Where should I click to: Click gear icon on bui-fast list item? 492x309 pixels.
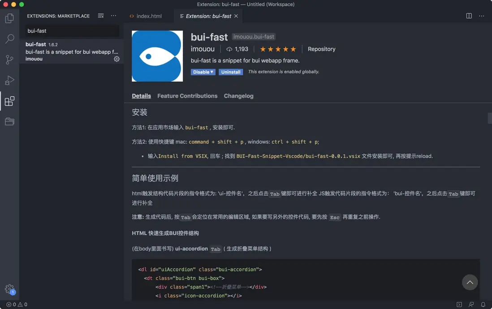(x=117, y=59)
